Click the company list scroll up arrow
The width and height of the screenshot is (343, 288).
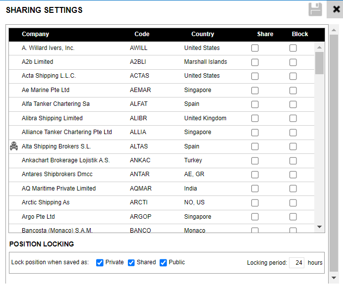tap(320, 48)
